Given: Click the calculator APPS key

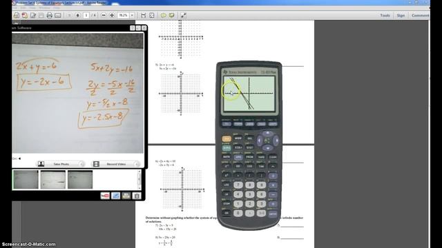Looking at the screenshot, I should tap(238, 157).
